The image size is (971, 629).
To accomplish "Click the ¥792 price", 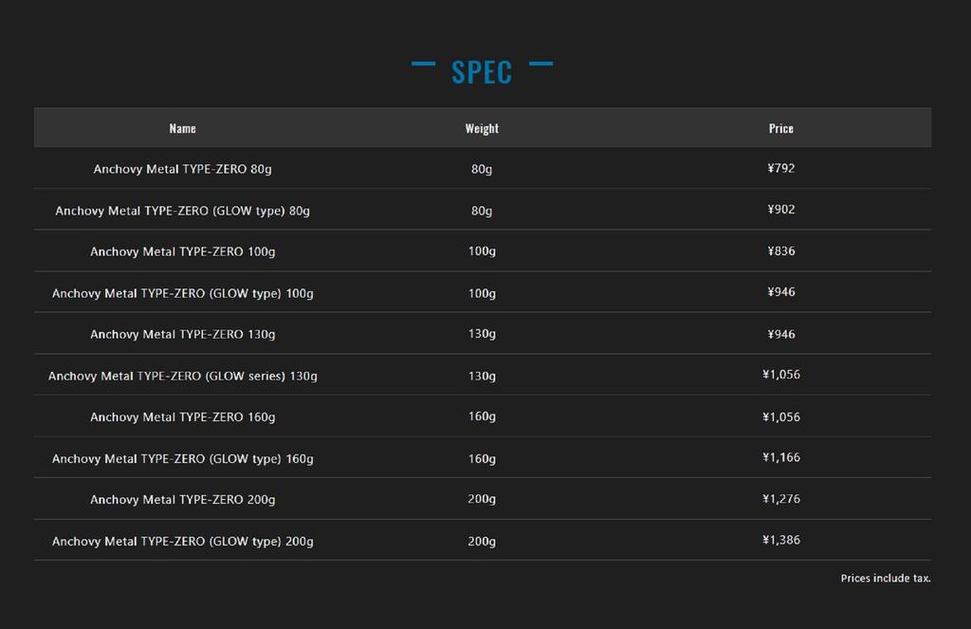I will tap(780, 168).
